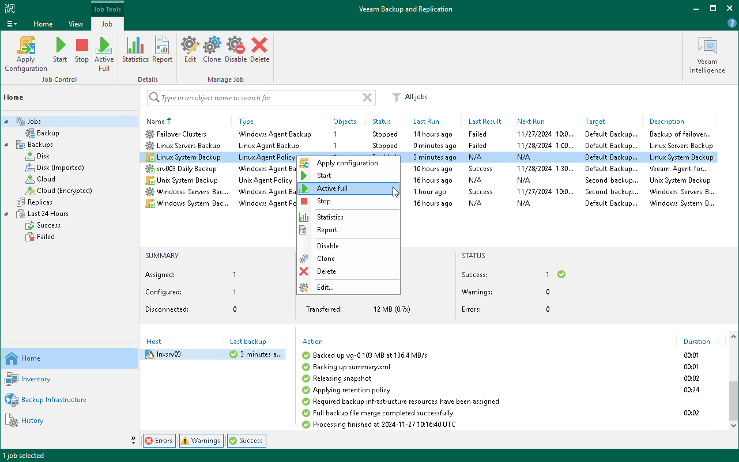Open the Backup Infrastructure view
This screenshot has width=739, height=462.
tap(54, 400)
